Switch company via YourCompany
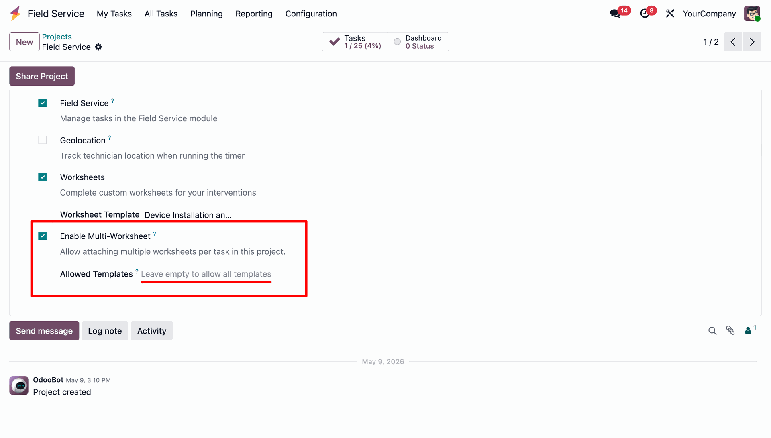771x438 pixels. tap(709, 14)
